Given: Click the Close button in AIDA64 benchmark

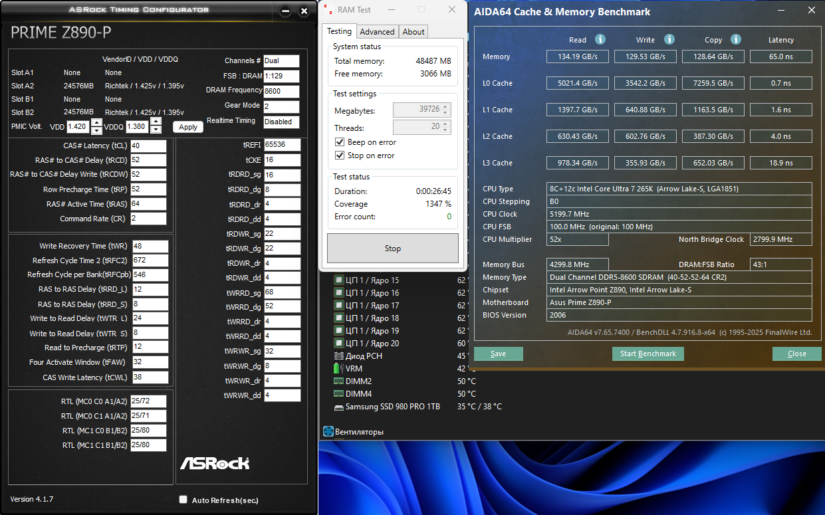Looking at the screenshot, I should [796, 354].
